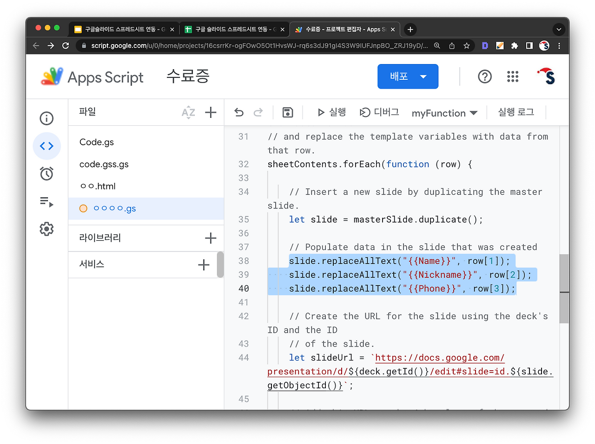
Task: Click the Chrome address bar URL
Action: [259, 45]
